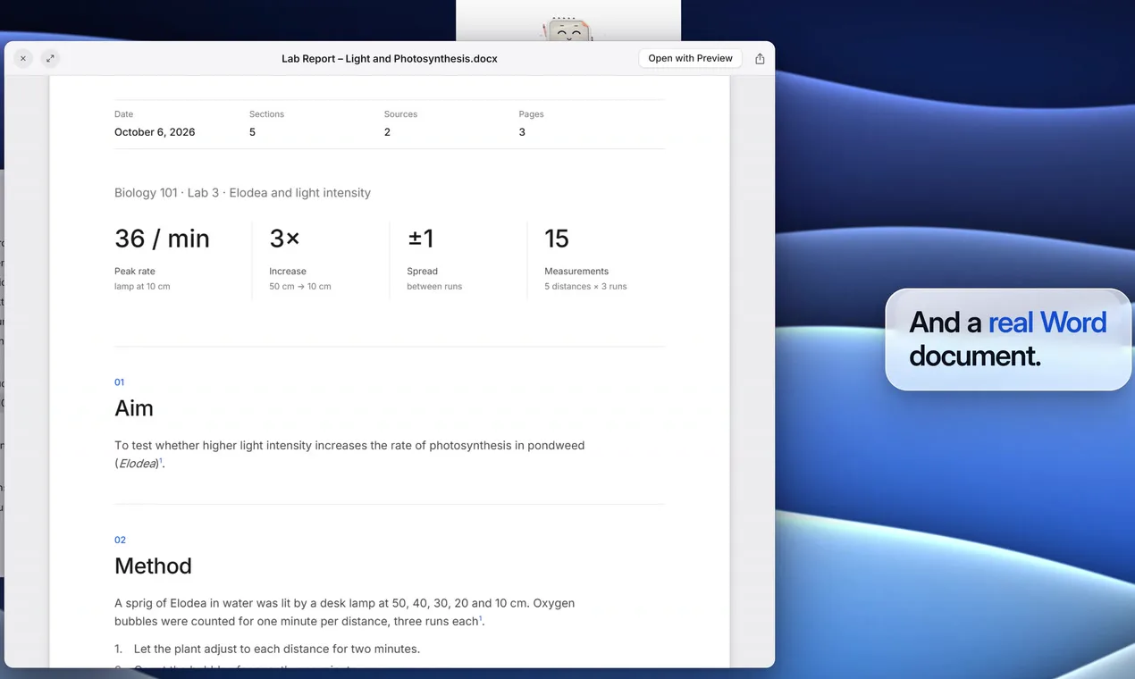
Task: Click the ±1 spread figure
Action: pyautogui.click(x=420, y=239)
